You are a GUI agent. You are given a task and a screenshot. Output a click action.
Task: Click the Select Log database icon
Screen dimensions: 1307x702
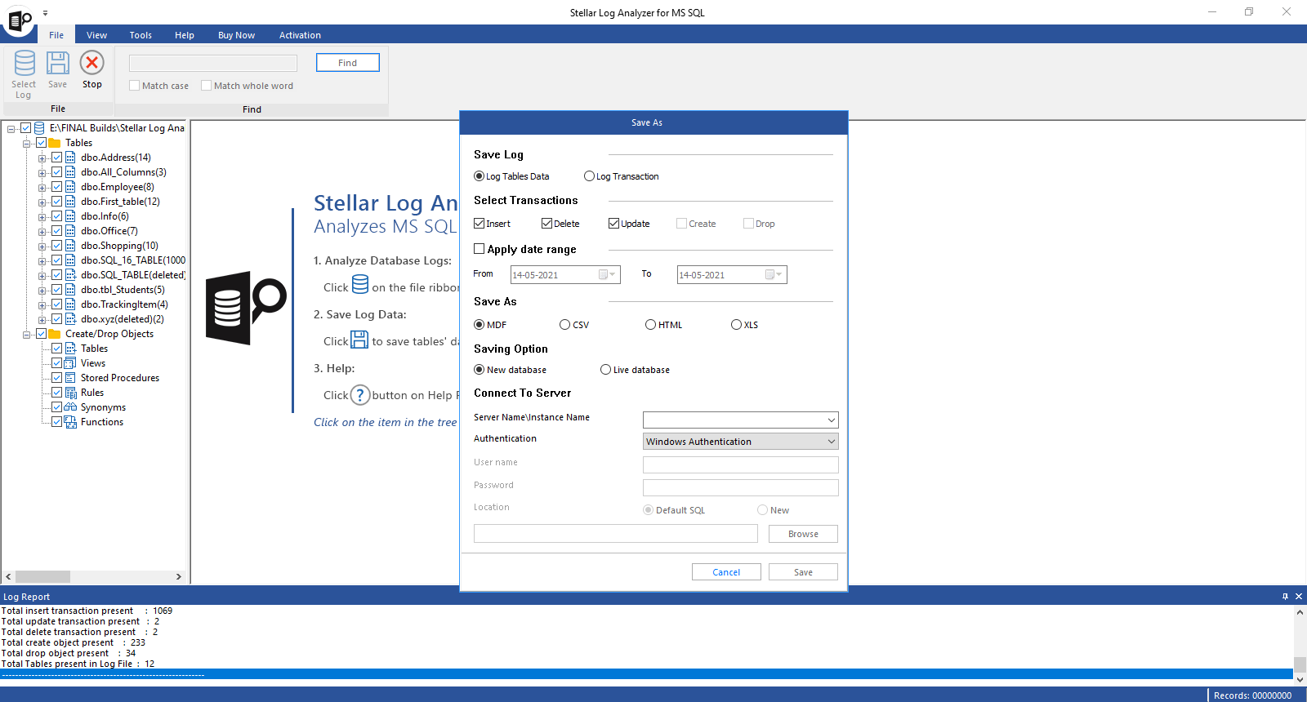pos(25,63)
